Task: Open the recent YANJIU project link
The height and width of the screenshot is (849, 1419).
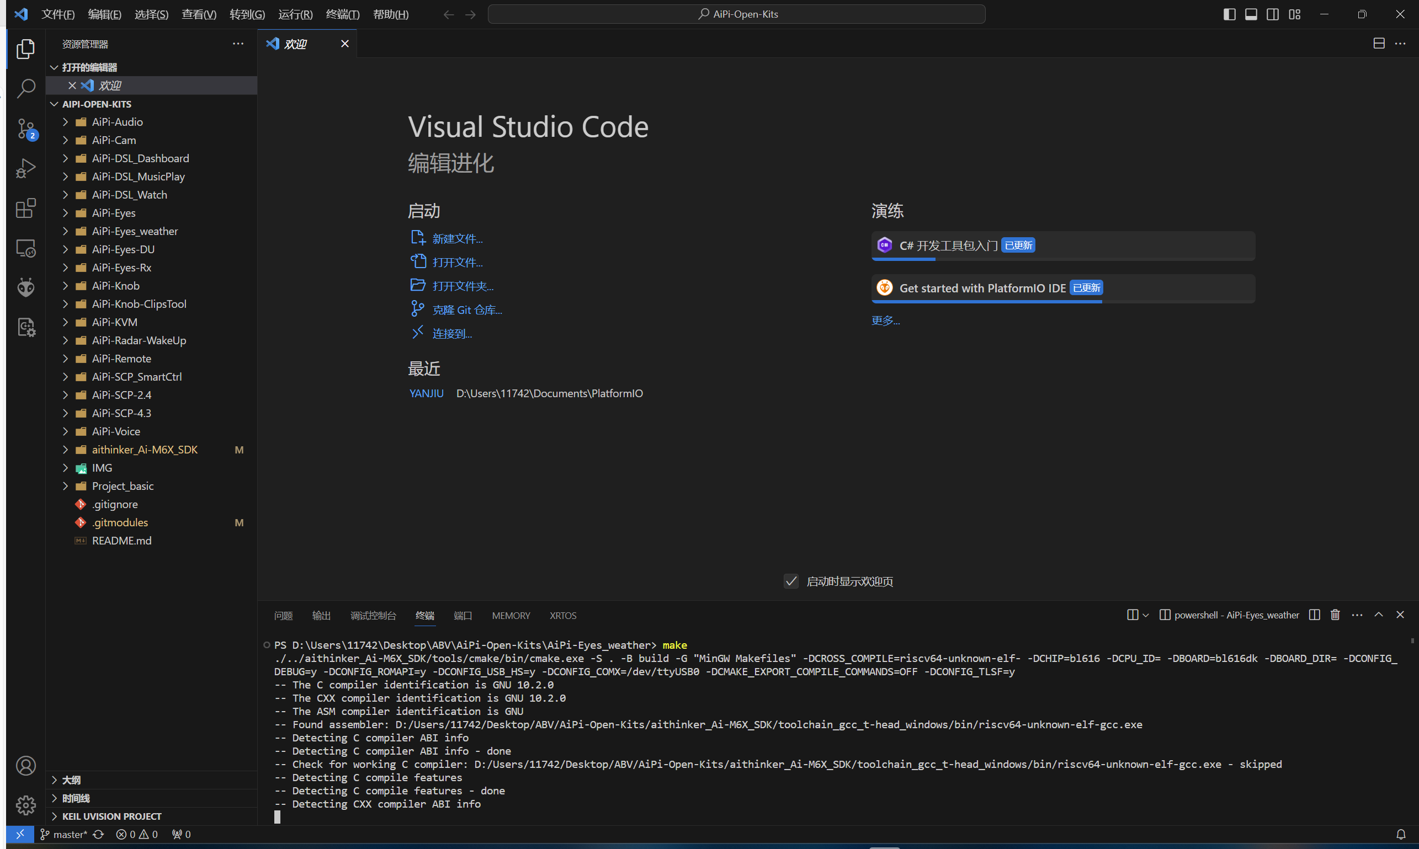Action: (x=427, y=393)
